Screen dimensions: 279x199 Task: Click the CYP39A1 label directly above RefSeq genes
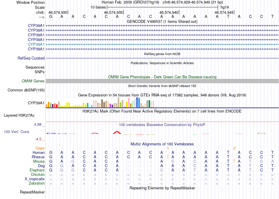[x=36, y=49]
